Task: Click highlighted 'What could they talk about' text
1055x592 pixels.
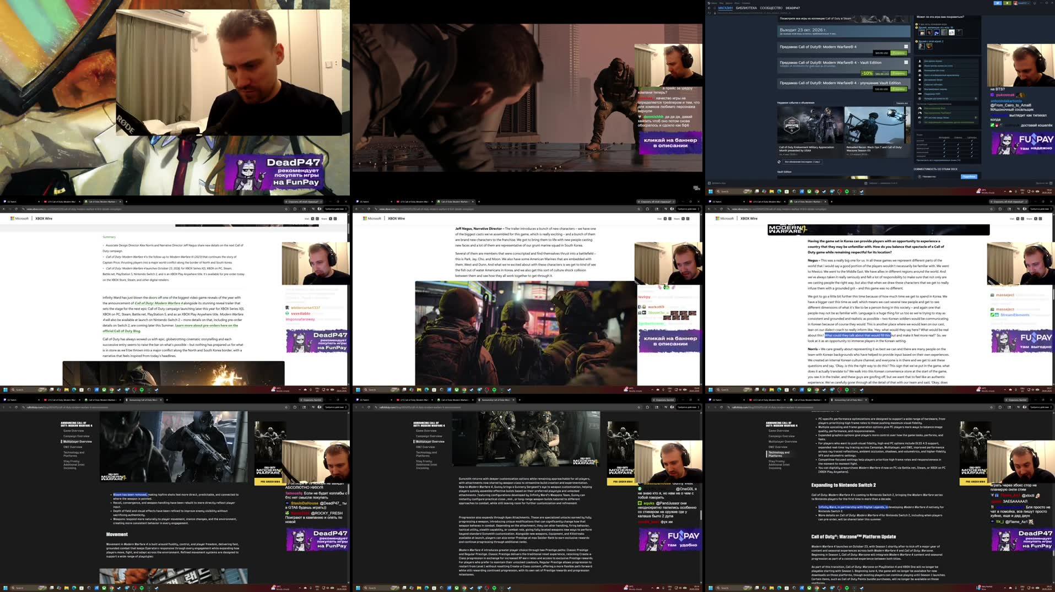Action: click(x=857, y=335)
